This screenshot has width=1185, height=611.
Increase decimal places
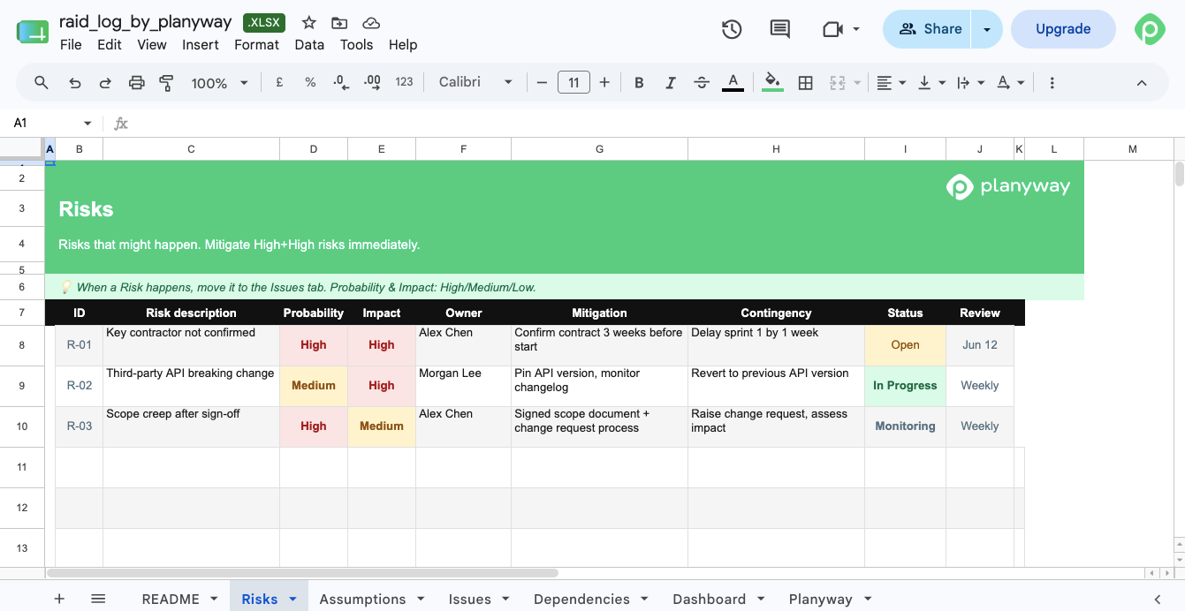[372, 82]
